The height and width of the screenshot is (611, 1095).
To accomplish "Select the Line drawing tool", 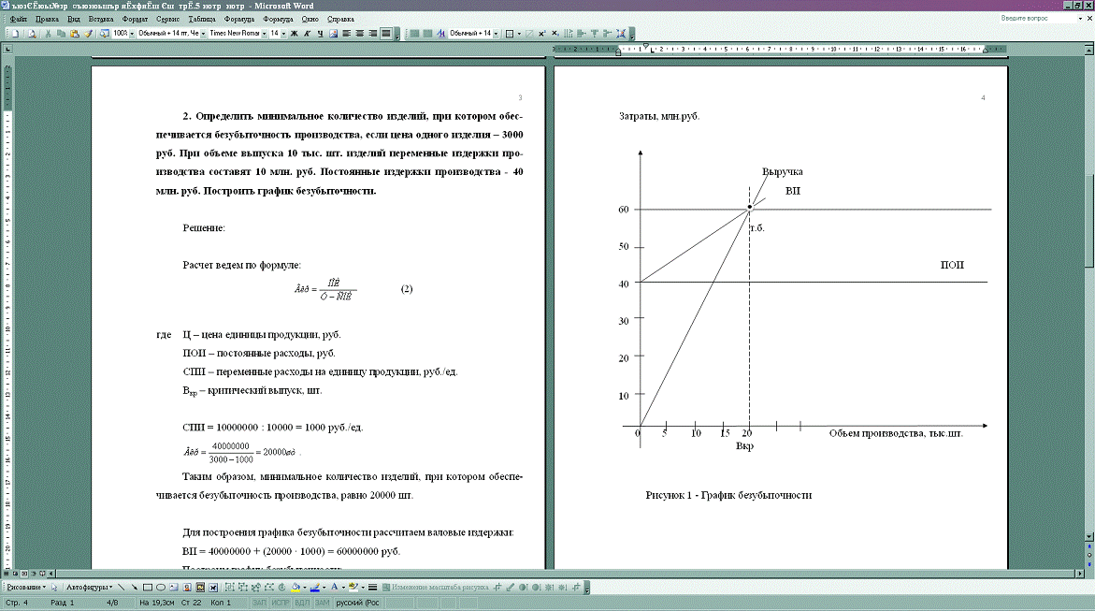I will tap(122, 588).
